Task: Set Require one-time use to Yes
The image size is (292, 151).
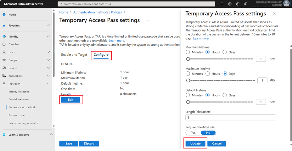Action: pyautogui.click(x=193, y=133)
